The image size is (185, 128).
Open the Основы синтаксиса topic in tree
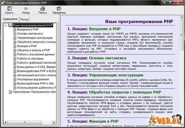click(30, 34)
